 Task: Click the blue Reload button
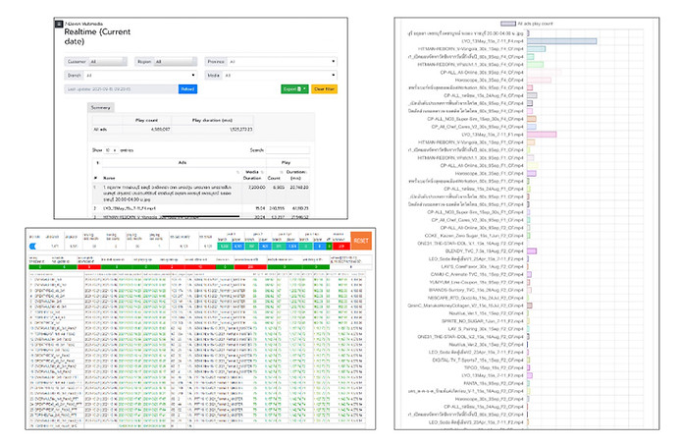pyautogui.click(x=187, y=89)
